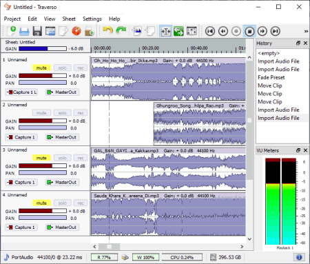Adjust the sheet master GAIN slider

(x=43, y=48)
